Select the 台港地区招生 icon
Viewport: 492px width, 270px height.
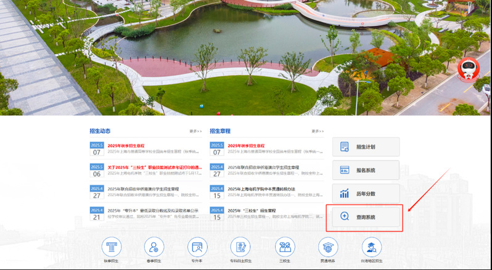pos(371,248)
